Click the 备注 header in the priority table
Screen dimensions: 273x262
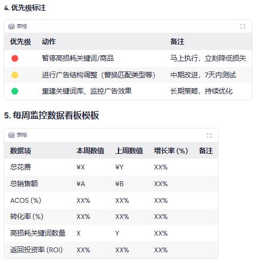tap(177, 41)
